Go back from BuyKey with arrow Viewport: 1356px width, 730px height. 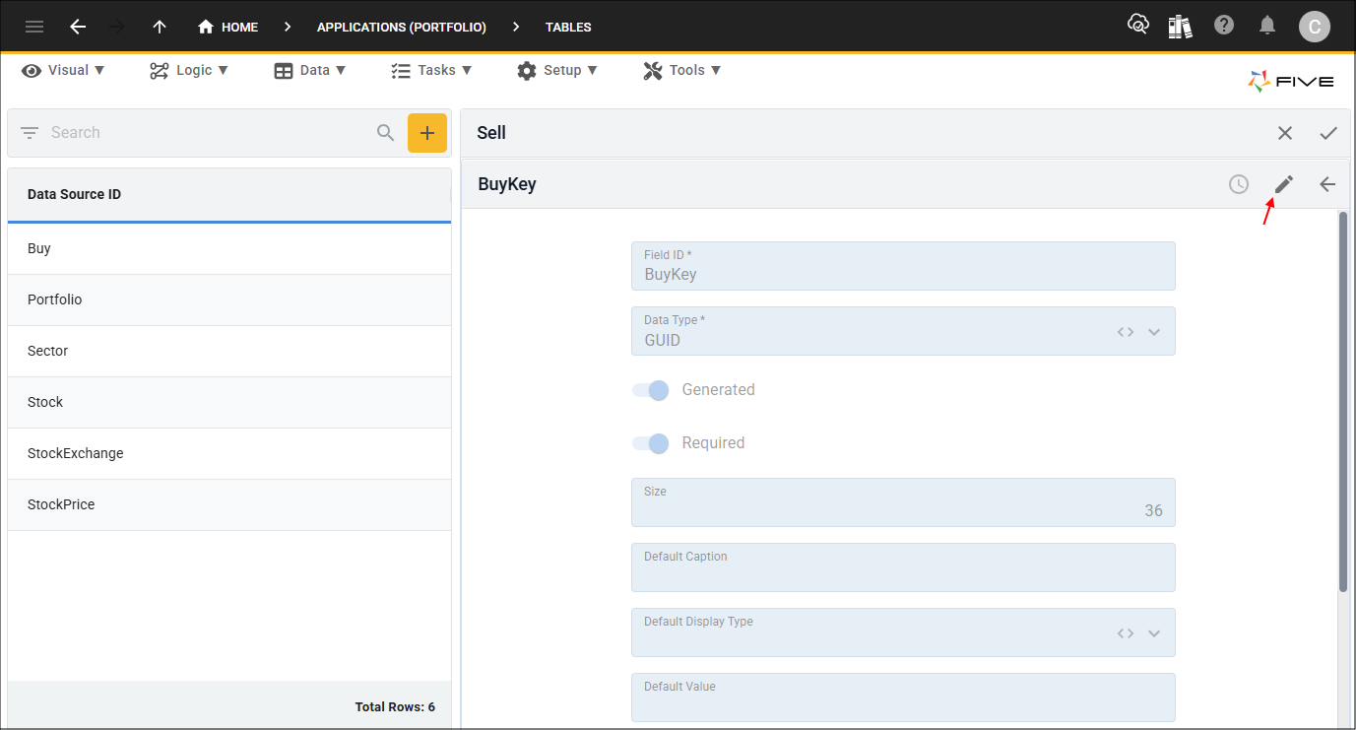point(1327,184)
